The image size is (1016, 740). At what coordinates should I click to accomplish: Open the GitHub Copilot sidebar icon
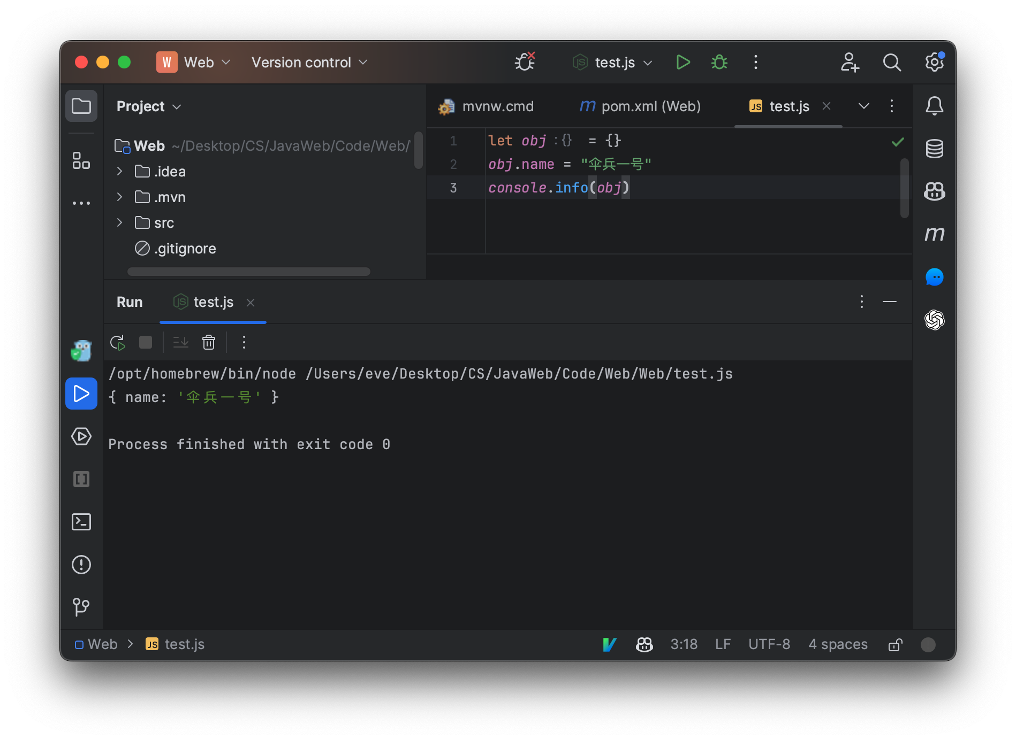[935, 191]
